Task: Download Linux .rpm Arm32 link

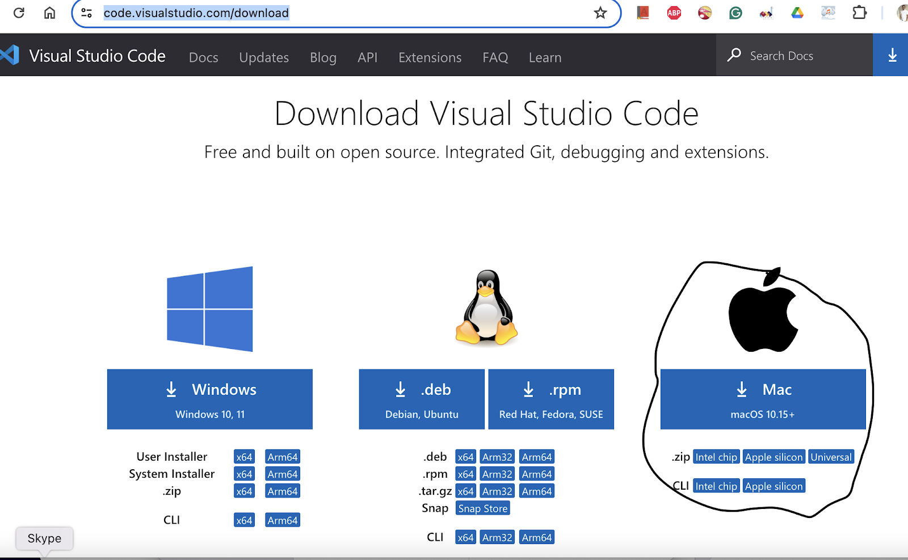Action: (497, 474)
